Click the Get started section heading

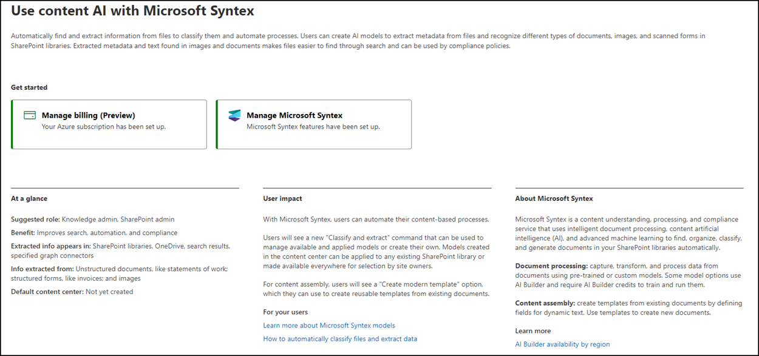[29, 87]
